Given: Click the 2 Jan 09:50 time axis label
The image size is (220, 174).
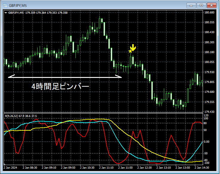Looking at the screenshot, I should (68, 168).
